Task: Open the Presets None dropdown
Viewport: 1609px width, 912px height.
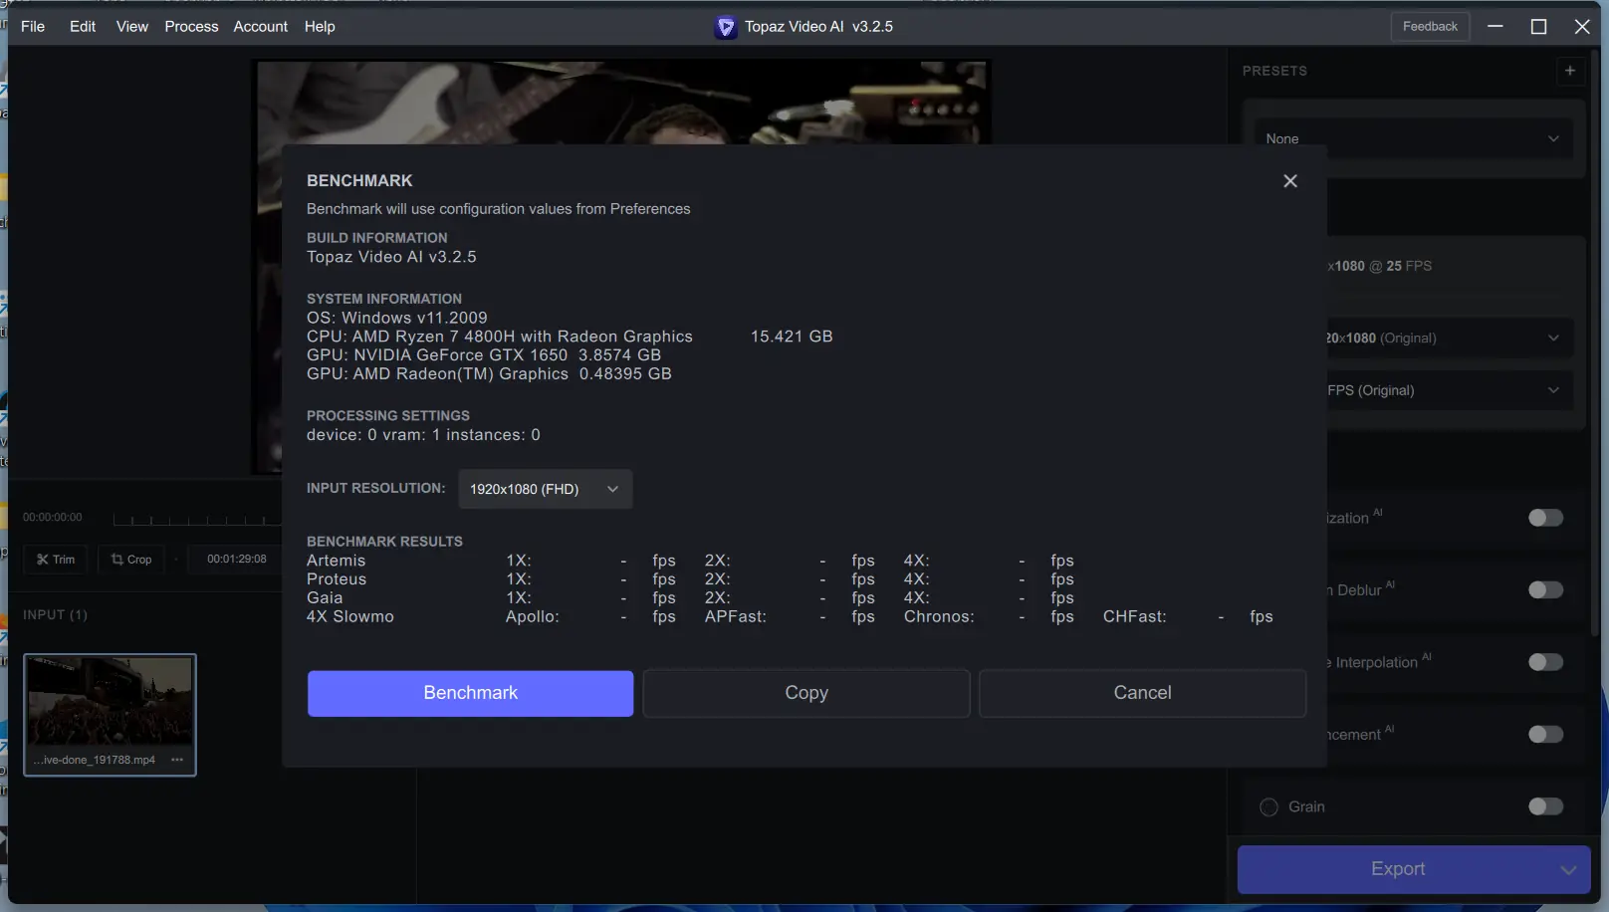Action: pyautogui.click(x=1412, y=138)
